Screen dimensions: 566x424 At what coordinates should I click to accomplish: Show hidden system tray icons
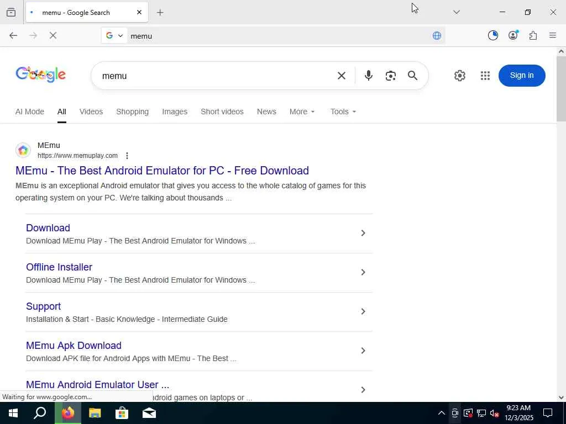coord(441,413)
